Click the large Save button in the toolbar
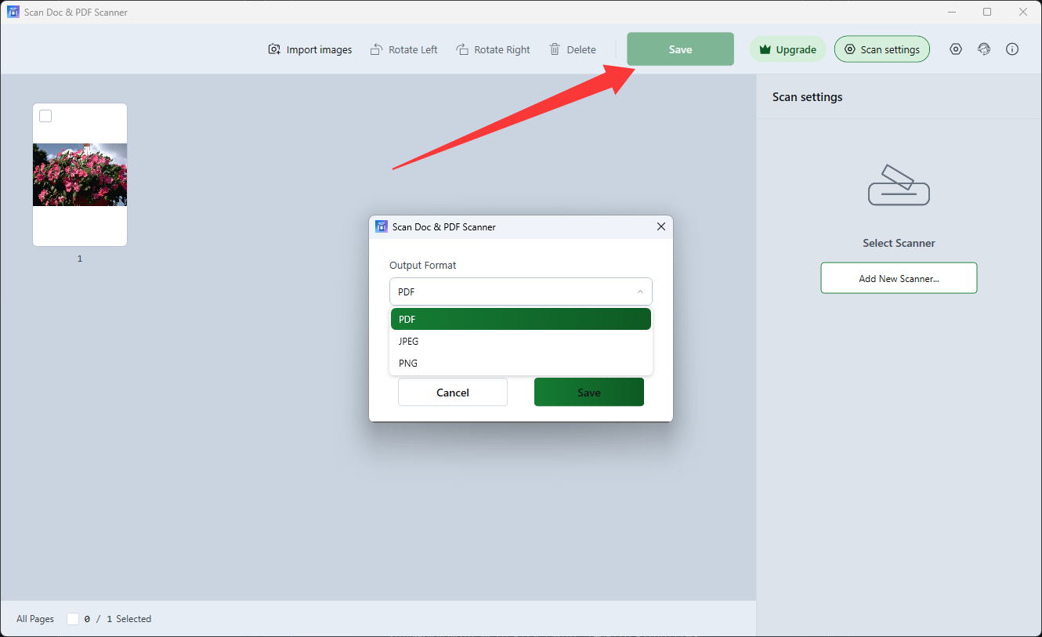 click(x=680, y=49)
